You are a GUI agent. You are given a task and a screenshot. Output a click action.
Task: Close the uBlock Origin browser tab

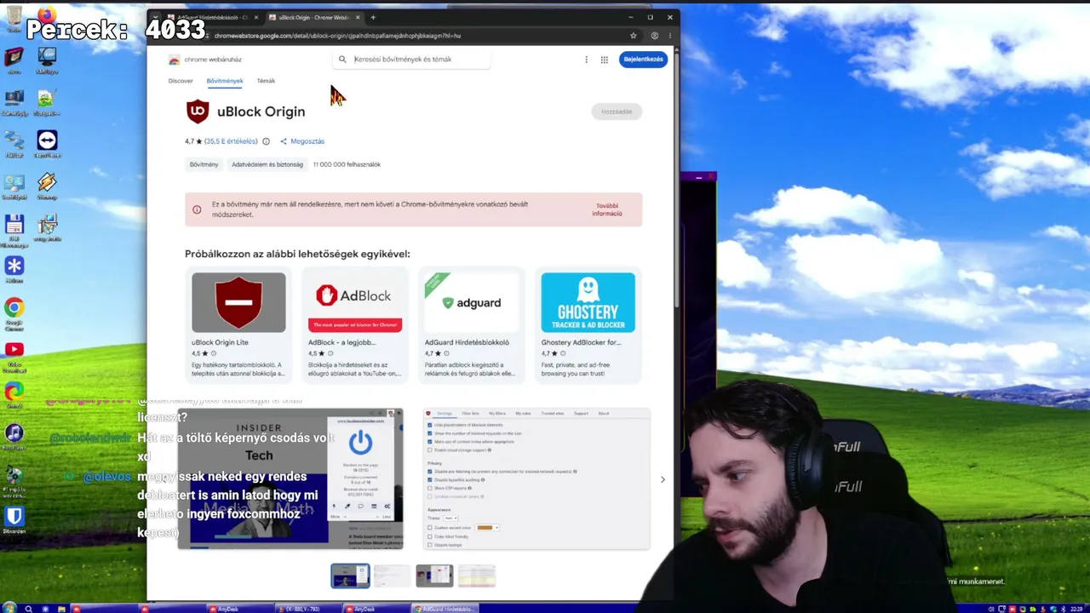tap(358, 17)
